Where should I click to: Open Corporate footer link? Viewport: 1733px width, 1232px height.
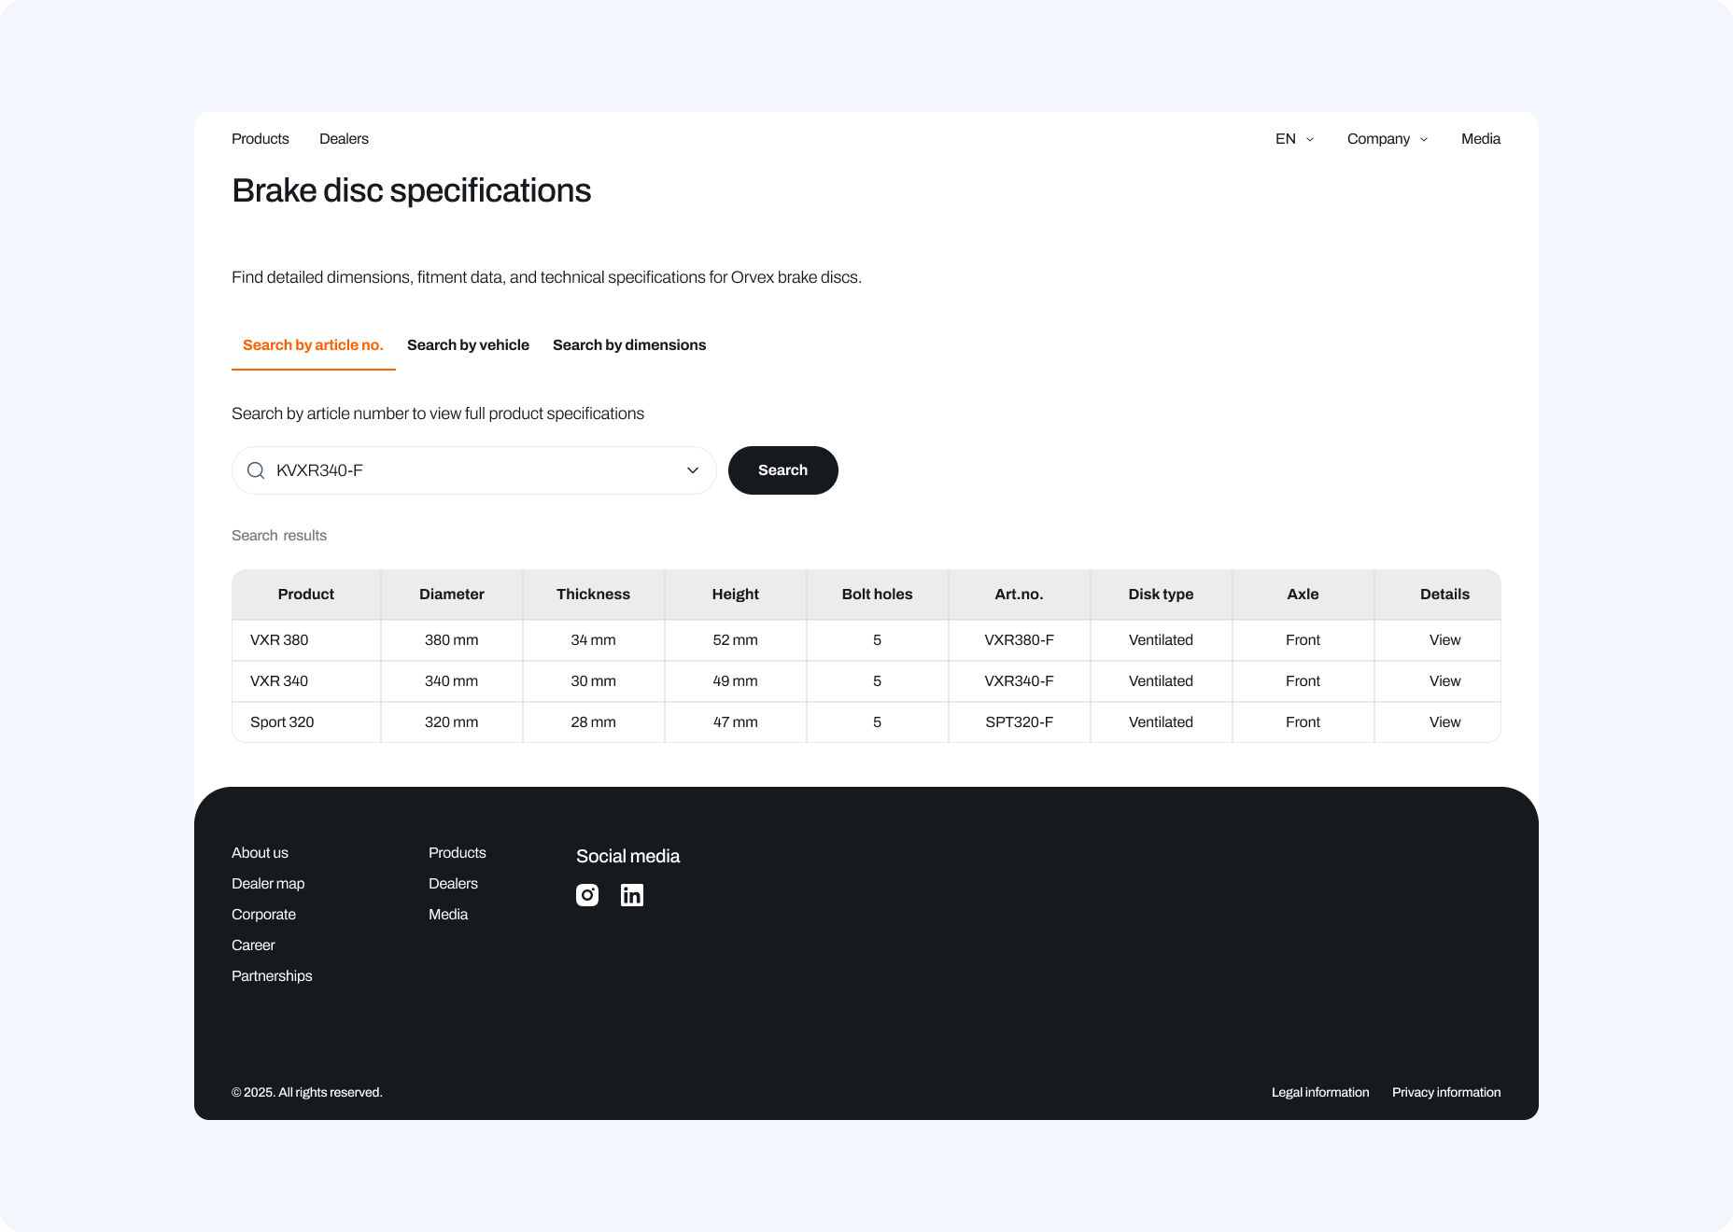[263, 915]
